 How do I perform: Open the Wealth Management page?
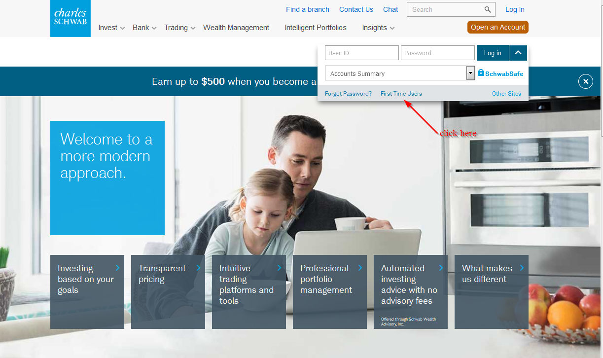(x=236, y=28)
